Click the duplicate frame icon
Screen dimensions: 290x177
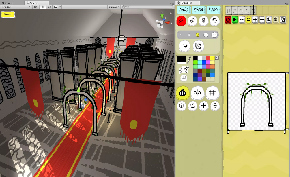click(x=283, y=20)
